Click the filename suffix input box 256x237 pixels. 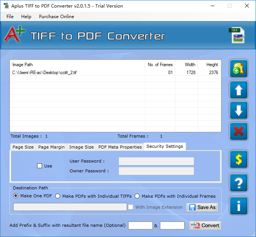click(x=172, y=225)
